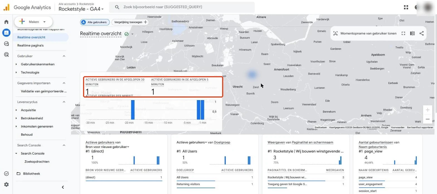Open Bibliotheek in the sidebar

[x=31, y=174]
